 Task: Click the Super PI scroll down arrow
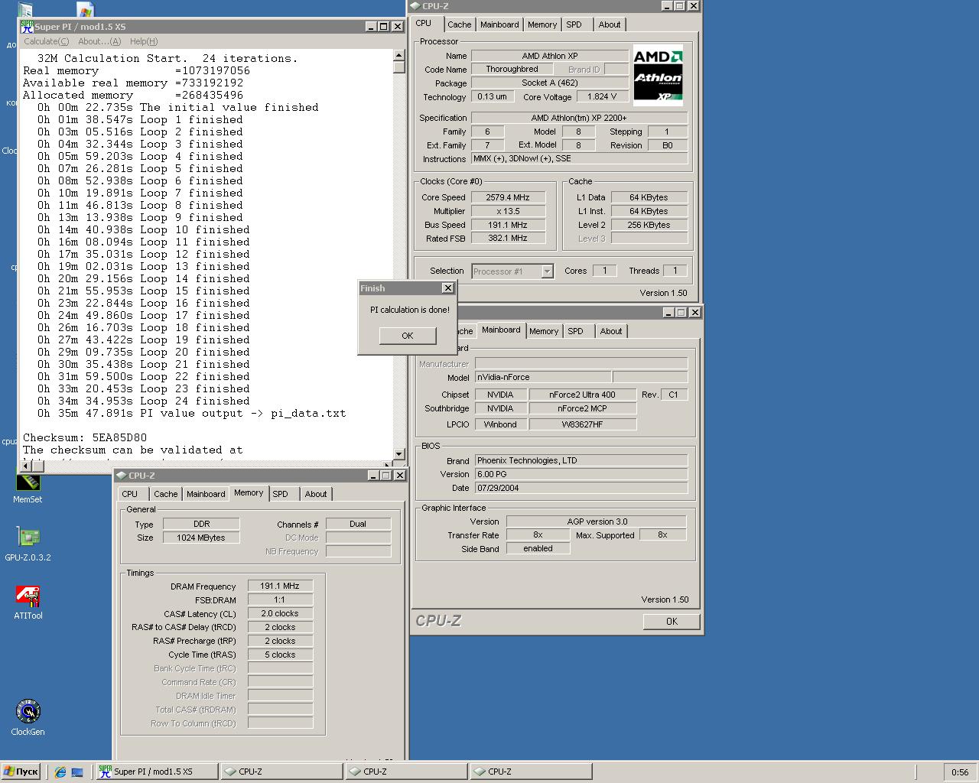tap(398, 453)
